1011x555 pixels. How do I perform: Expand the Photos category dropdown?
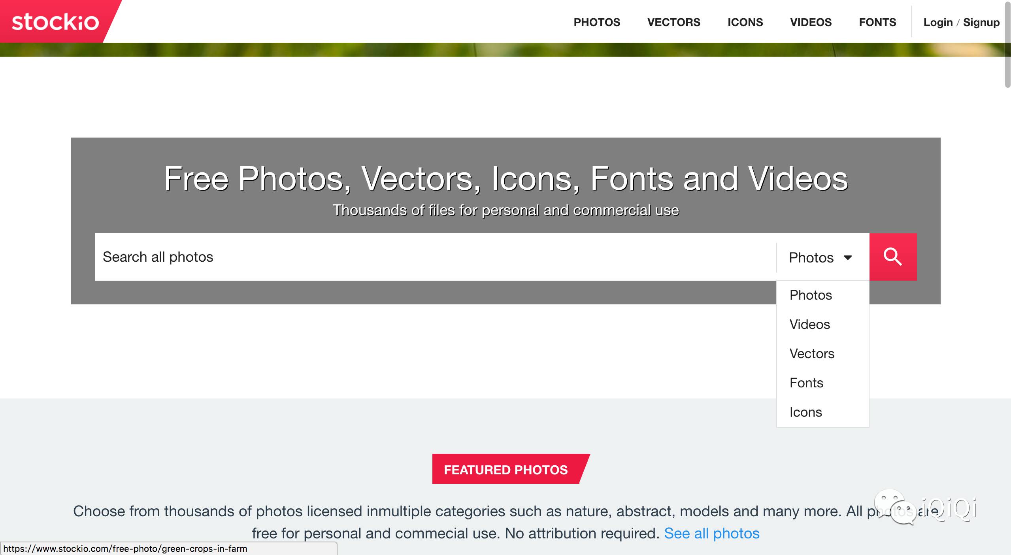pos(820,256)
